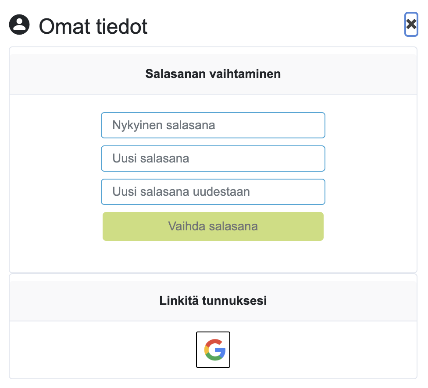The image size is (428, 388).
Task: Click the user profile avatar icon
Action: 19,25
